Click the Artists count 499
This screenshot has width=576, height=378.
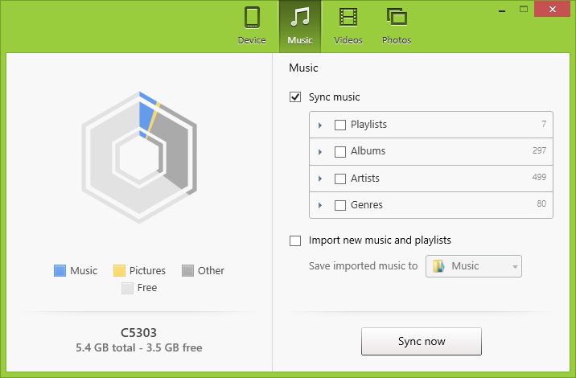point(539,177)
